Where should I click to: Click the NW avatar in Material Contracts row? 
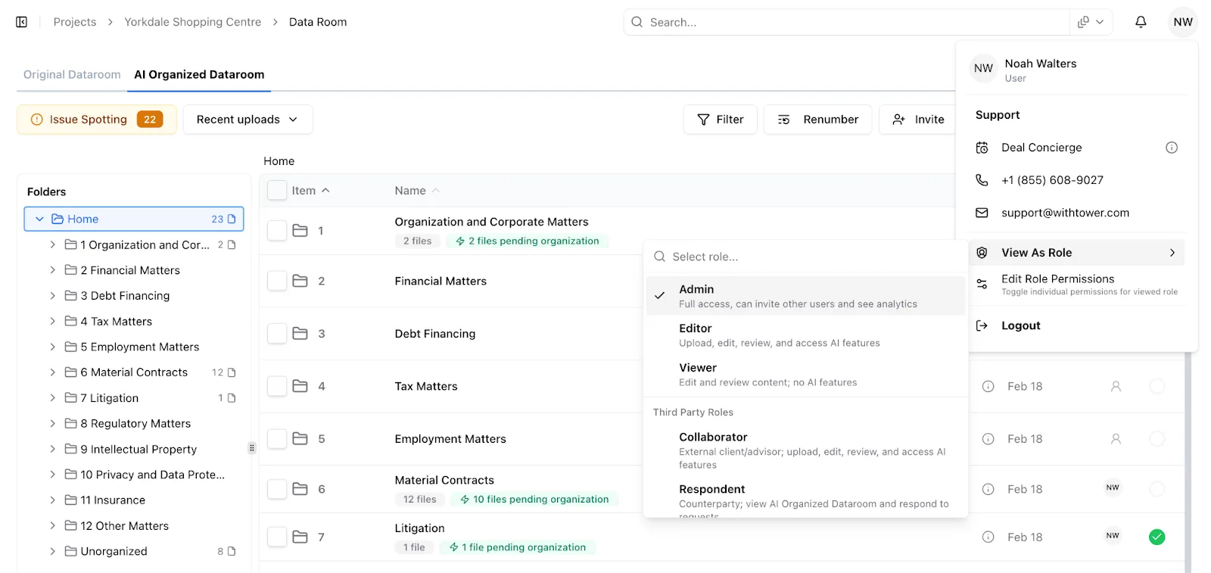(1113, 487)
